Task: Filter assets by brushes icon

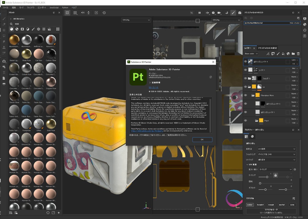Action: click(33, 29)
